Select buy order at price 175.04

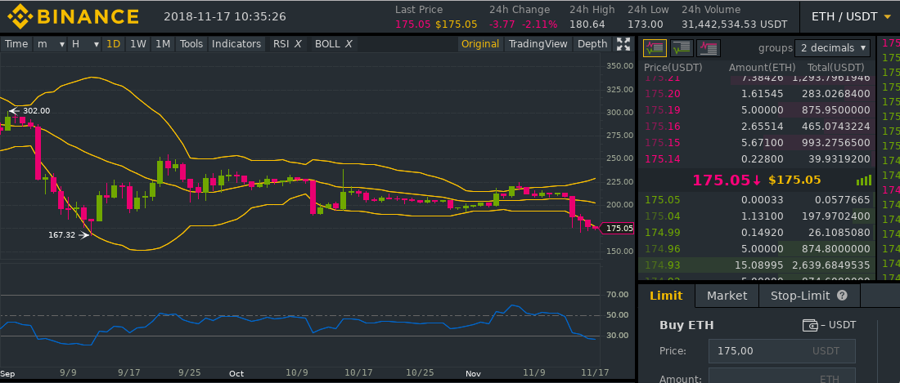757,216
